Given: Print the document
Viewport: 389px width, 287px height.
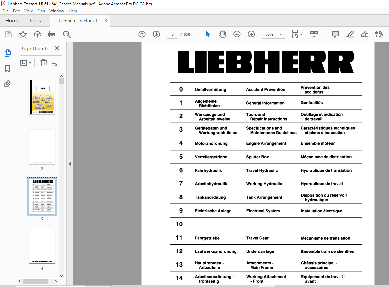Looking at the screenshot, I should (52, 34).
